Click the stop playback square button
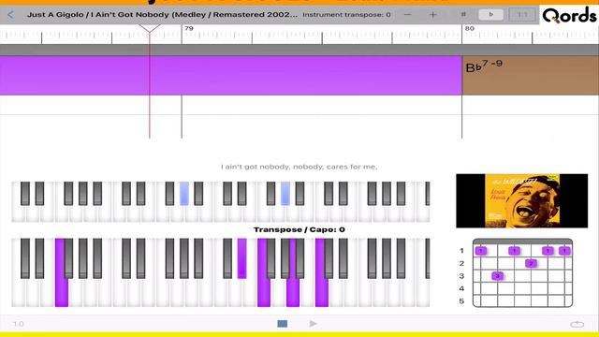The height and width of the screenshot is (337, 599). pyautogui.click(x=283, y=324)
